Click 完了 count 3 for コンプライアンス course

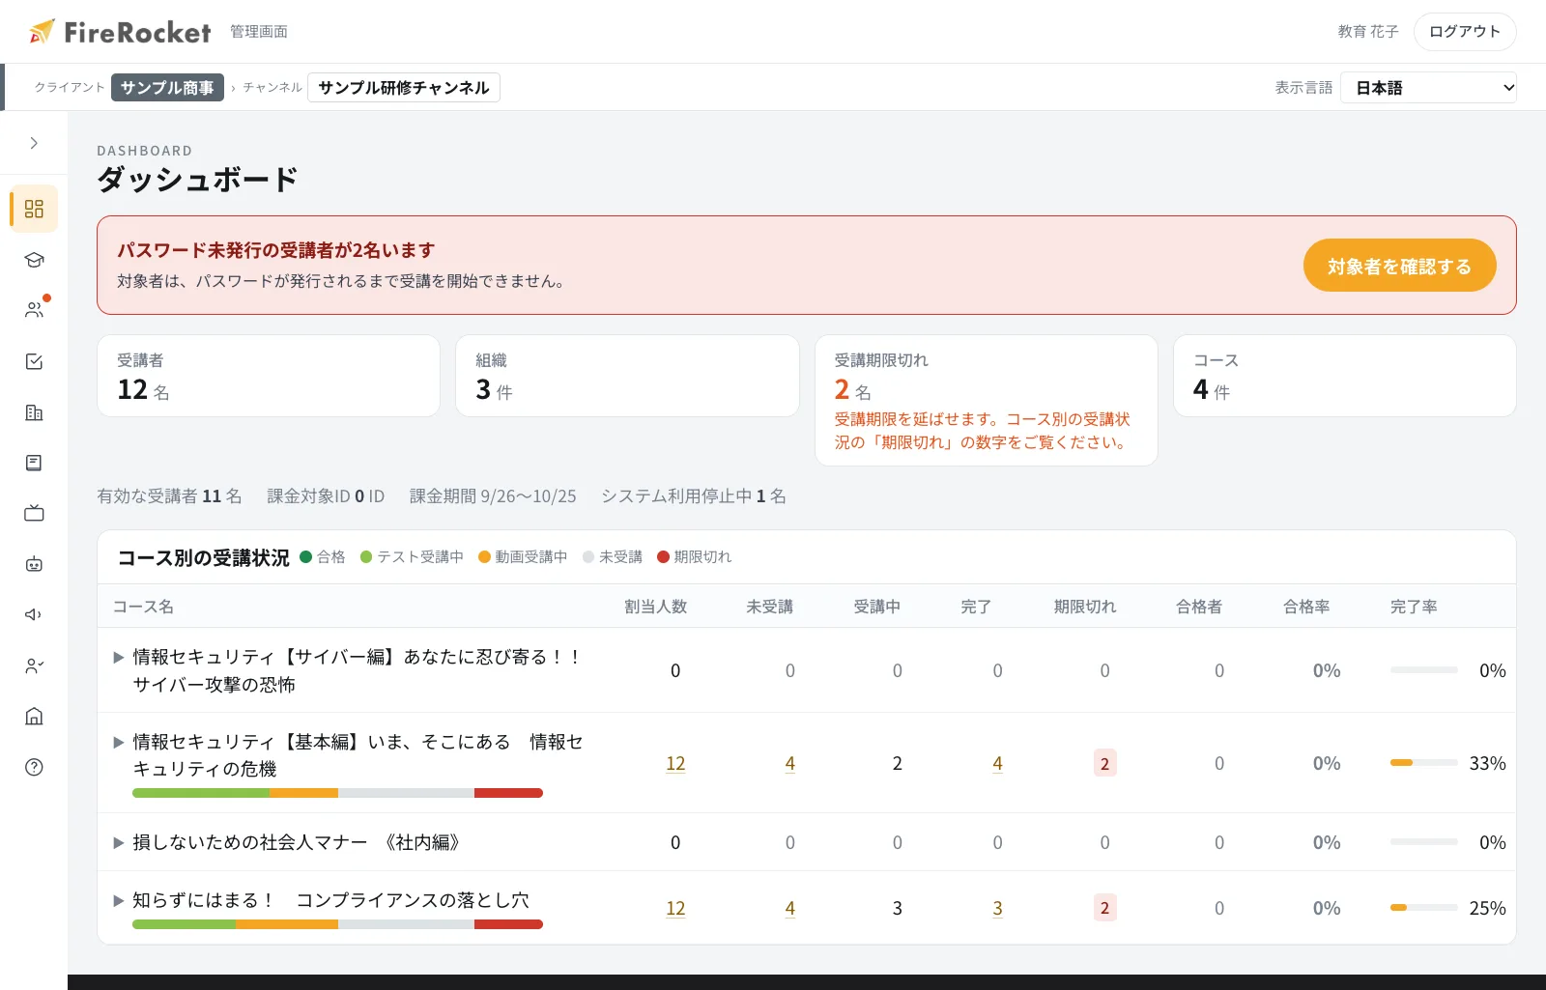point(997,908)
